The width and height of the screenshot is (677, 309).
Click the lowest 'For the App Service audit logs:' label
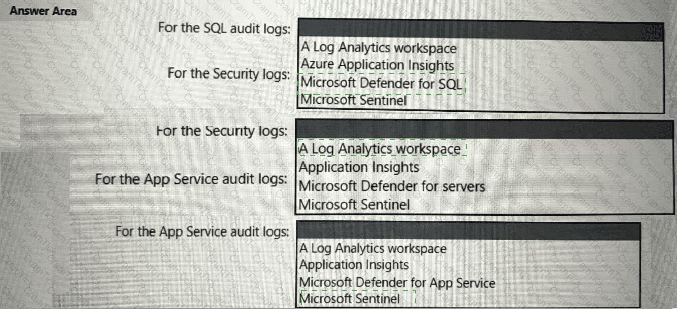pos(202,231)
